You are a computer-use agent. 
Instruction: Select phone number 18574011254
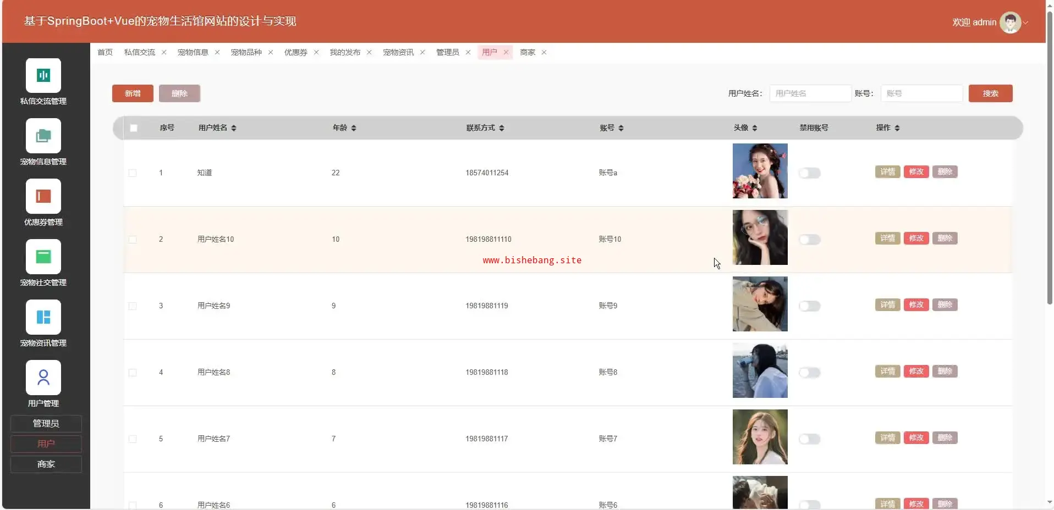tap(487, 173)
